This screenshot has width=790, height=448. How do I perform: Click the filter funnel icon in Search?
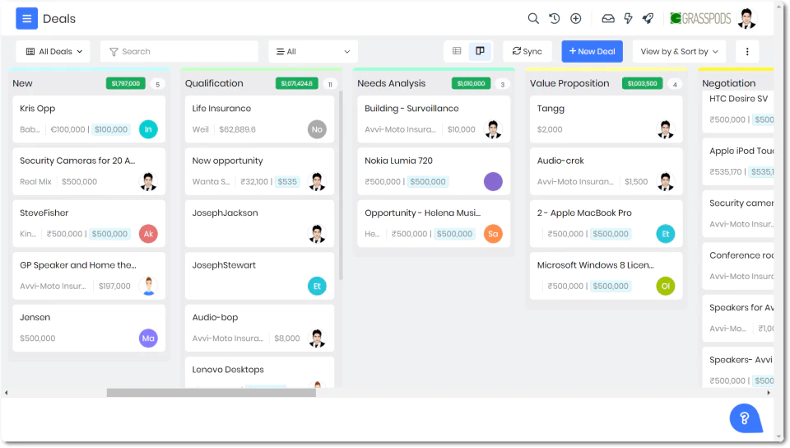114,51
